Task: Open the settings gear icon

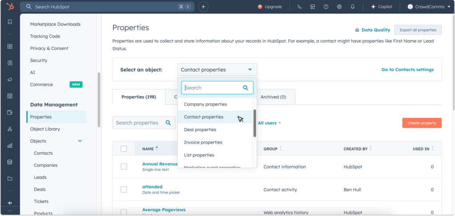Action: pos(339,7)
